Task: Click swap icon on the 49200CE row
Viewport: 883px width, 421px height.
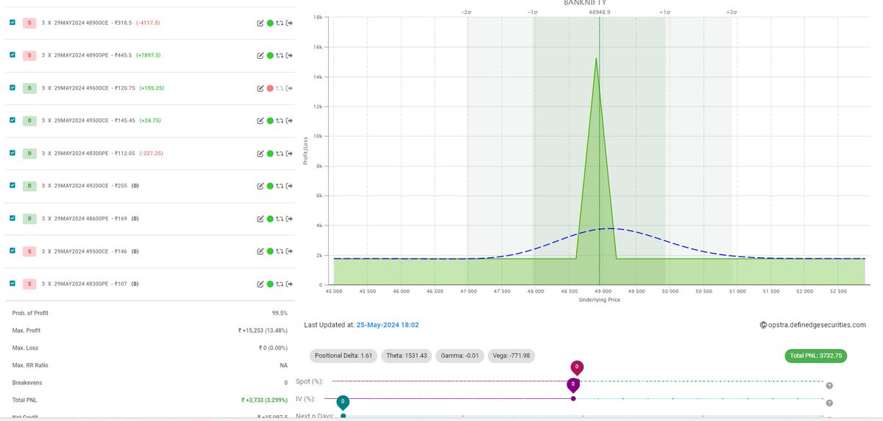Action: pyautogui.click(x=280, y=187)
